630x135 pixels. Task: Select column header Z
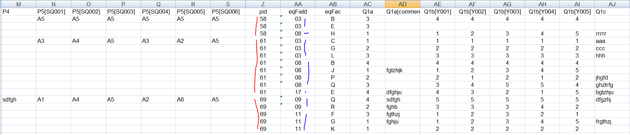click(x=263, y=4)
